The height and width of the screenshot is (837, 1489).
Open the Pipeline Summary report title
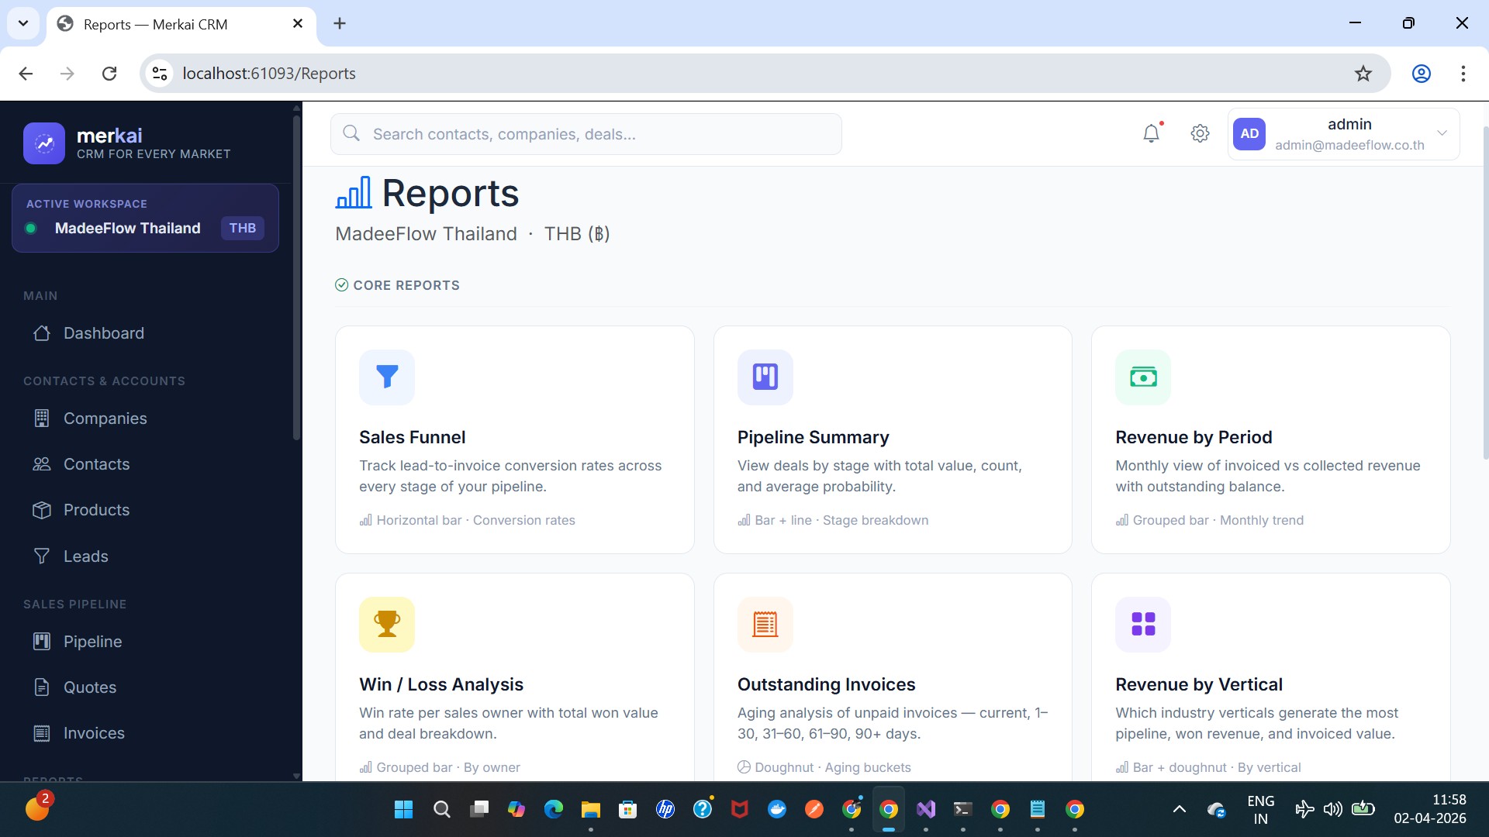click(813, 437)
